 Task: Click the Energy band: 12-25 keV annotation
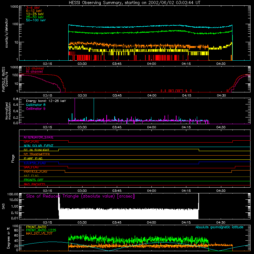pos(46,101)
